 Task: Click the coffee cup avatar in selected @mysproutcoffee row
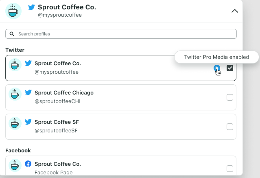(x=15, y=65)
